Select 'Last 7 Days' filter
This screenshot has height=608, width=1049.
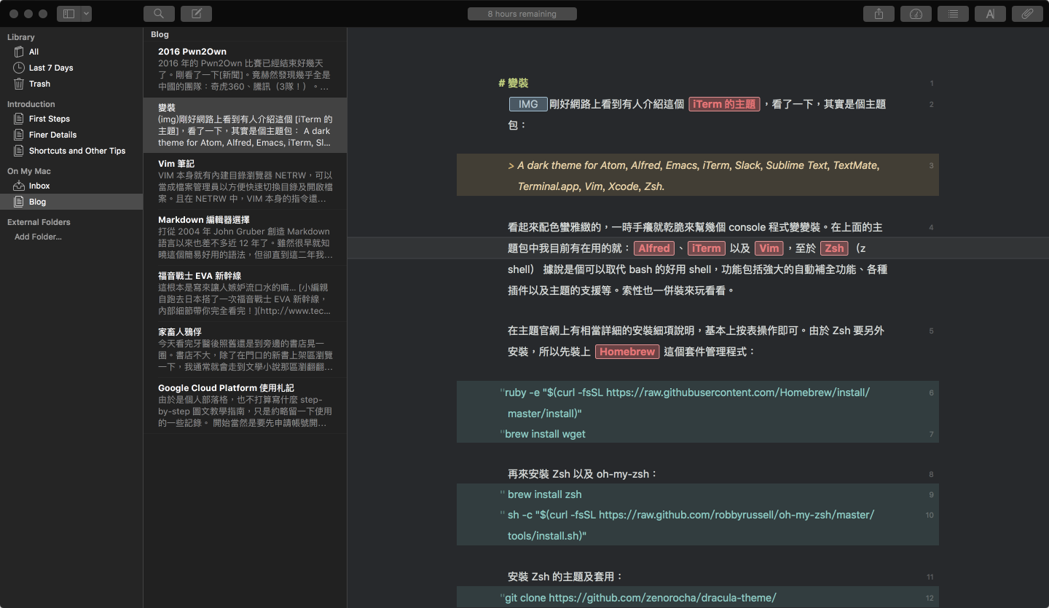(x=51, y=68)
